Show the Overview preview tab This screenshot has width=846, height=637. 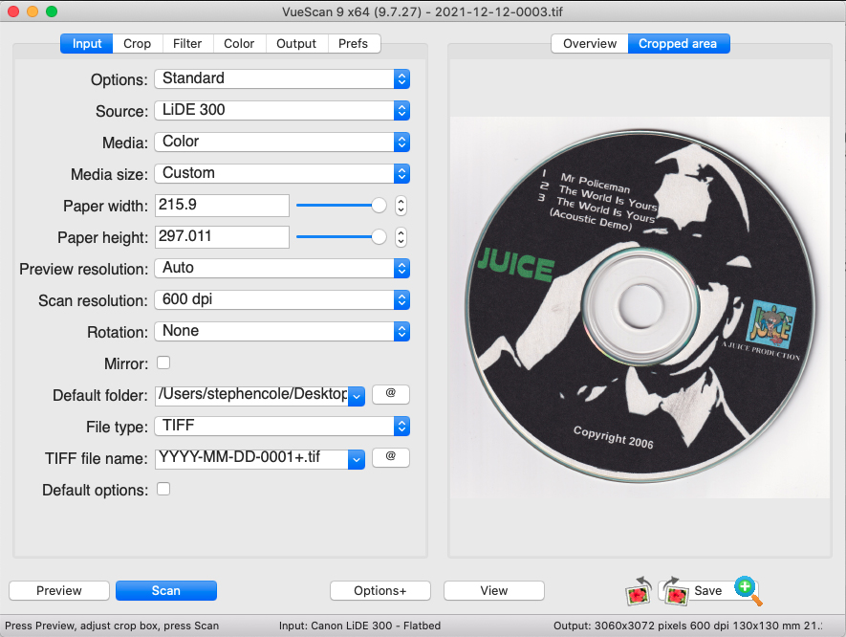click(x=590, y=44)
